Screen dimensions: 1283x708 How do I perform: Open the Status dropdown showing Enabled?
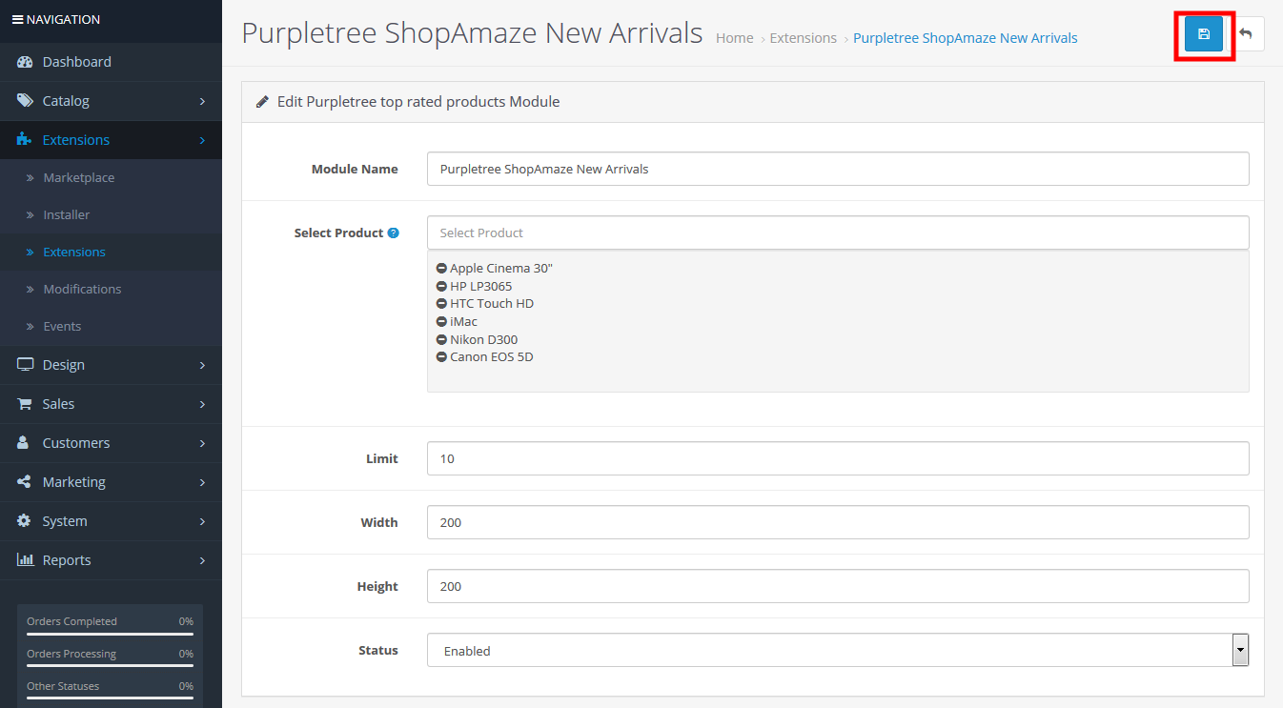(838, 651)
